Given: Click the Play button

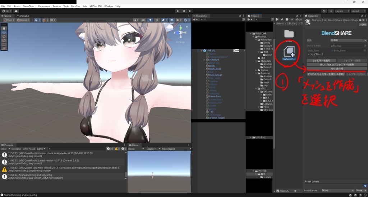Looking at the screenshot, I should click(178, 11).
